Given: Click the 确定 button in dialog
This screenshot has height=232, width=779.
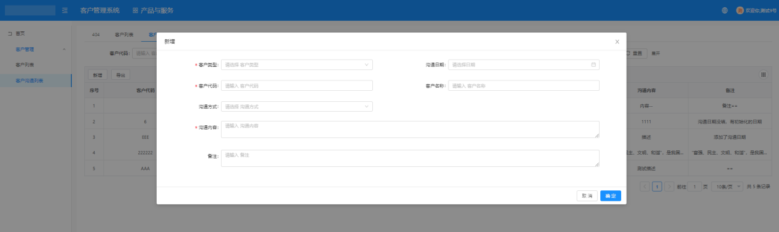Looking at the screenshot, I should pyautogui.click(x=611, y=196).
